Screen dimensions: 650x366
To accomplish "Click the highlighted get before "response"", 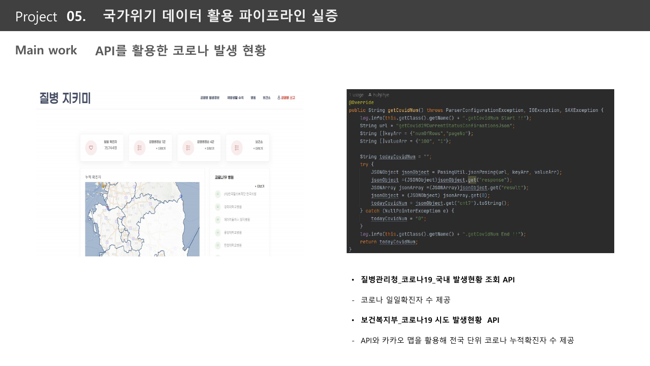I will point(472,180).
